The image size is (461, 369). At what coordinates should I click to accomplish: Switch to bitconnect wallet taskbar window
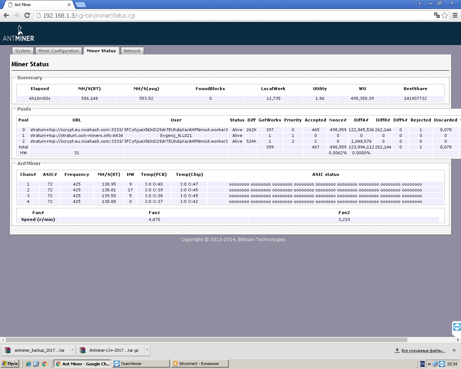[x=200, y=364]
